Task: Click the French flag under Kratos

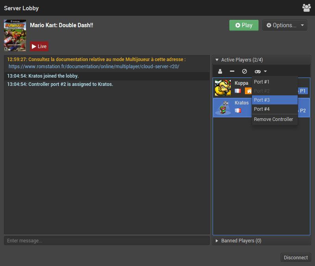Action: (x=238, y=111)
